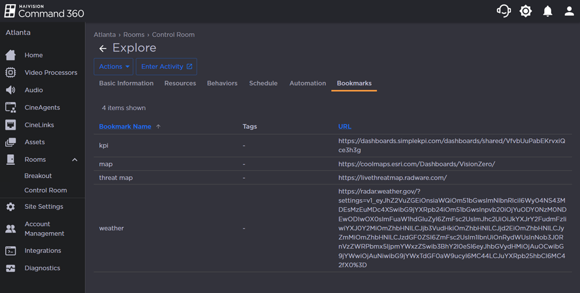Switch to the Automation tab
Screen dimensions: 580x293
pyautogui.click(x=307, y=83)
